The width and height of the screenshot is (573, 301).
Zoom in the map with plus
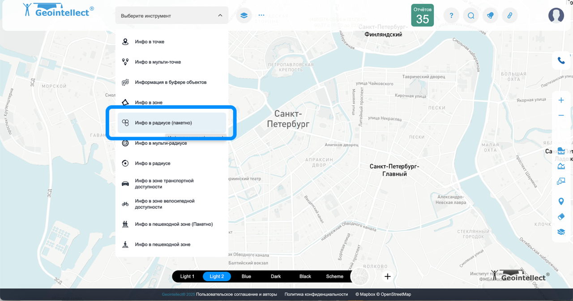click(561, 100)
